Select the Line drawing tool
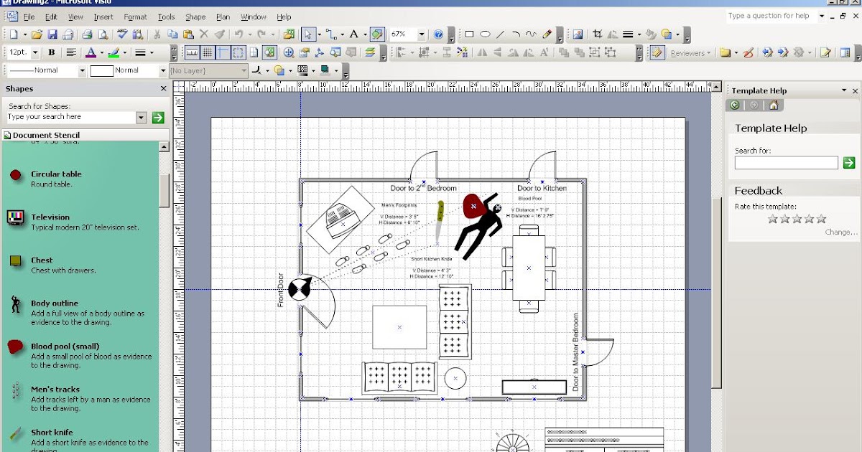This screenshot has height=452, width=862. (501, 34)
